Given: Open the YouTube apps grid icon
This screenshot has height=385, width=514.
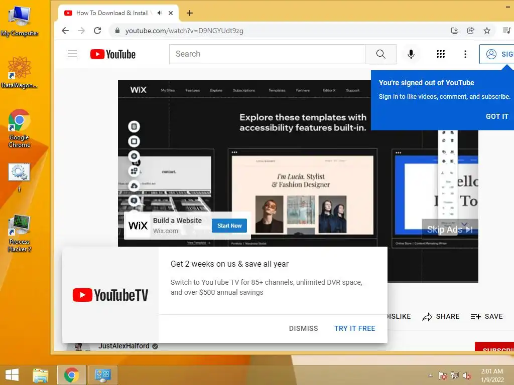Looking at the screenshot, I should point(441,54).
